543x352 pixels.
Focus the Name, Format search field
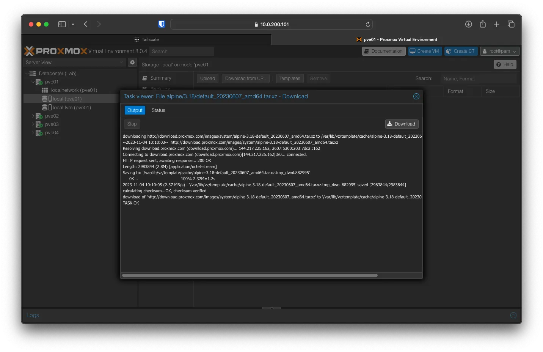[479, 79]
